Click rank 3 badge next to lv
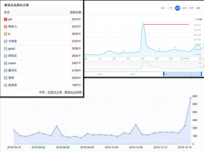Viewport: 204px width, 152px height. point(5,34)
